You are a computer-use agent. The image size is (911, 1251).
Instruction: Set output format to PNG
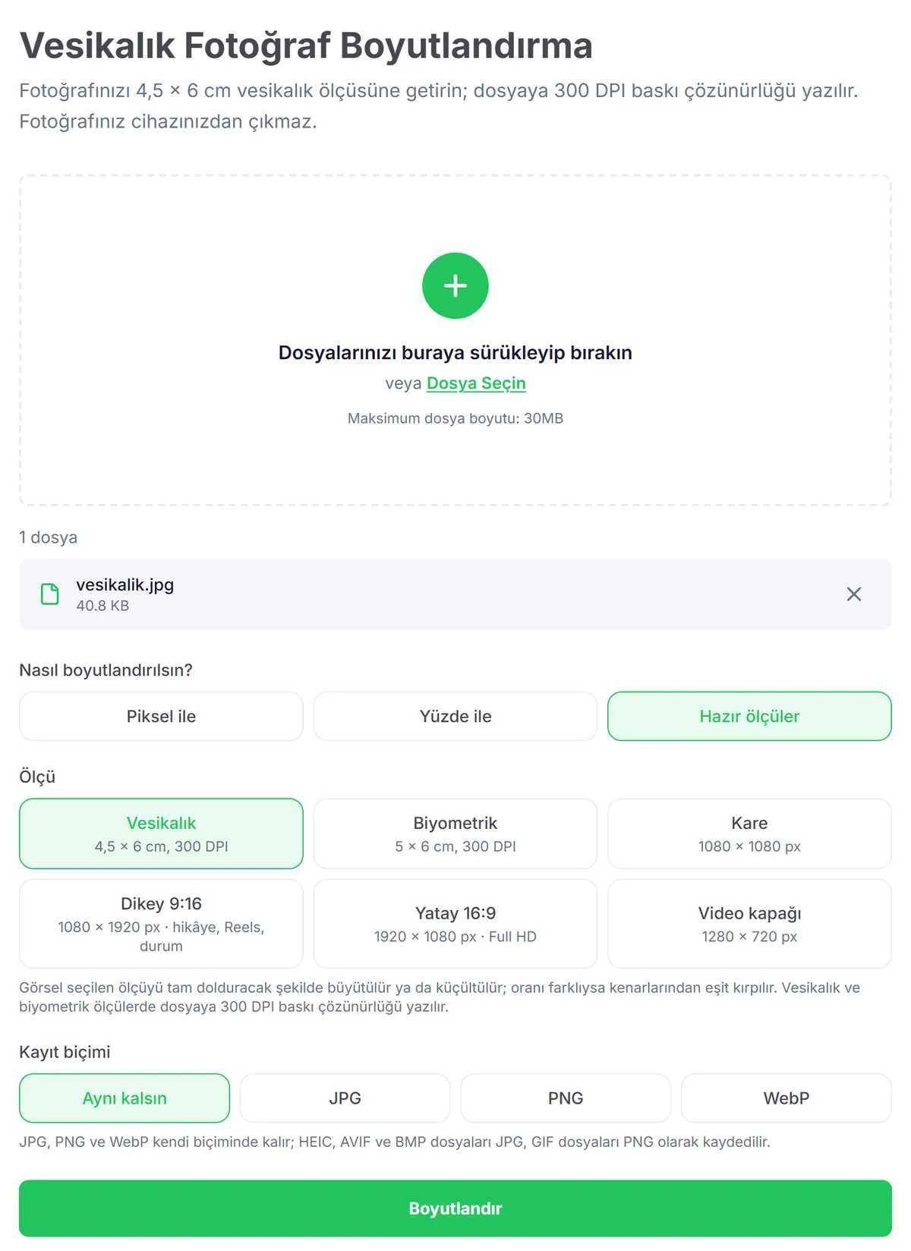point(566,1098)
